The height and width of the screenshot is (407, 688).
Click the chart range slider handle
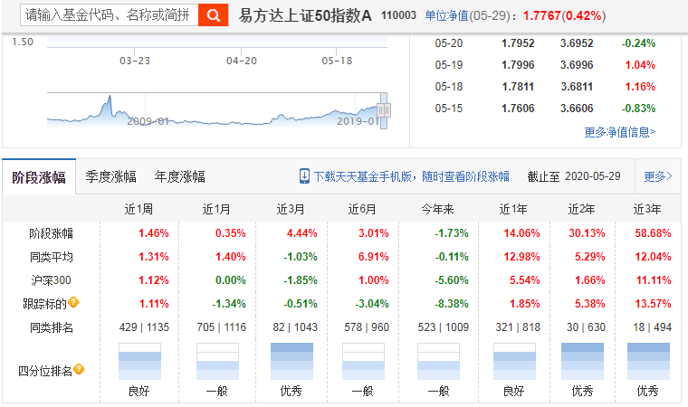click(384, 110)
